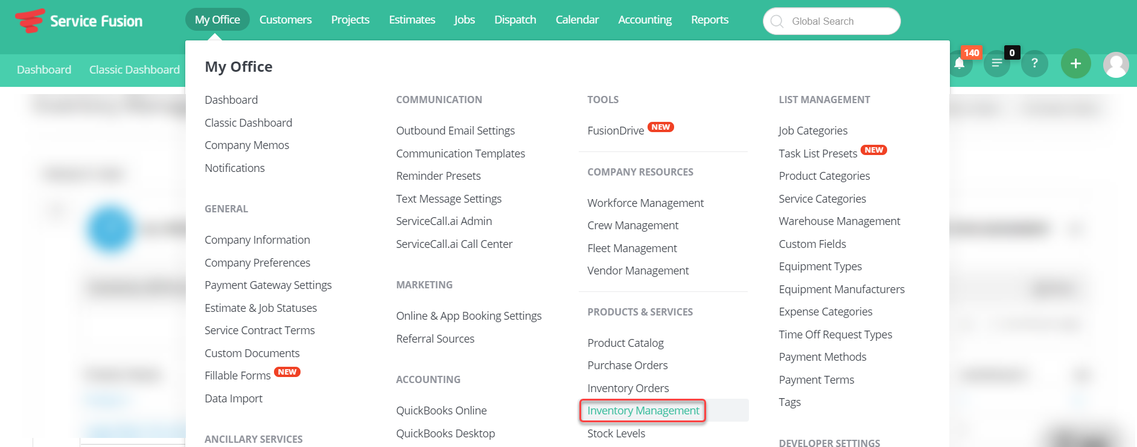Open Warehouse Management
This screenshot has width=1137, height=447.
point(839,221)
